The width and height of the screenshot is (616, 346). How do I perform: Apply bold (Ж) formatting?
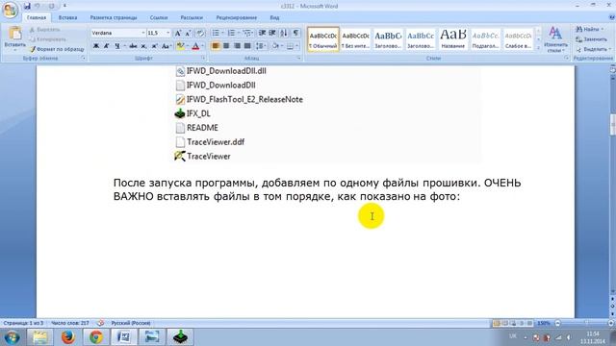(x=96, y=46)
